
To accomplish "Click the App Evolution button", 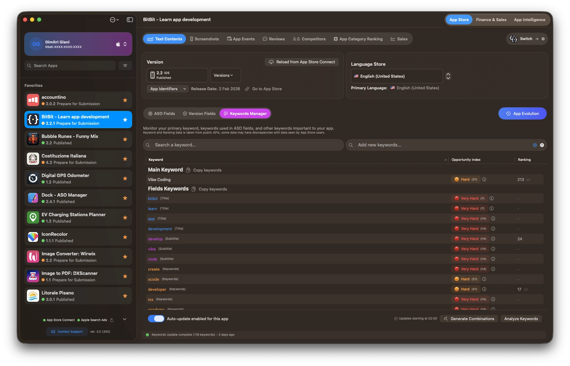I will [x=522, y=113].
